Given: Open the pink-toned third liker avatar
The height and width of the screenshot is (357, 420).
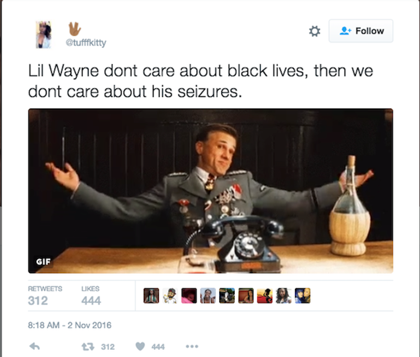Looking at the screenshot, I should pos(189,295).
